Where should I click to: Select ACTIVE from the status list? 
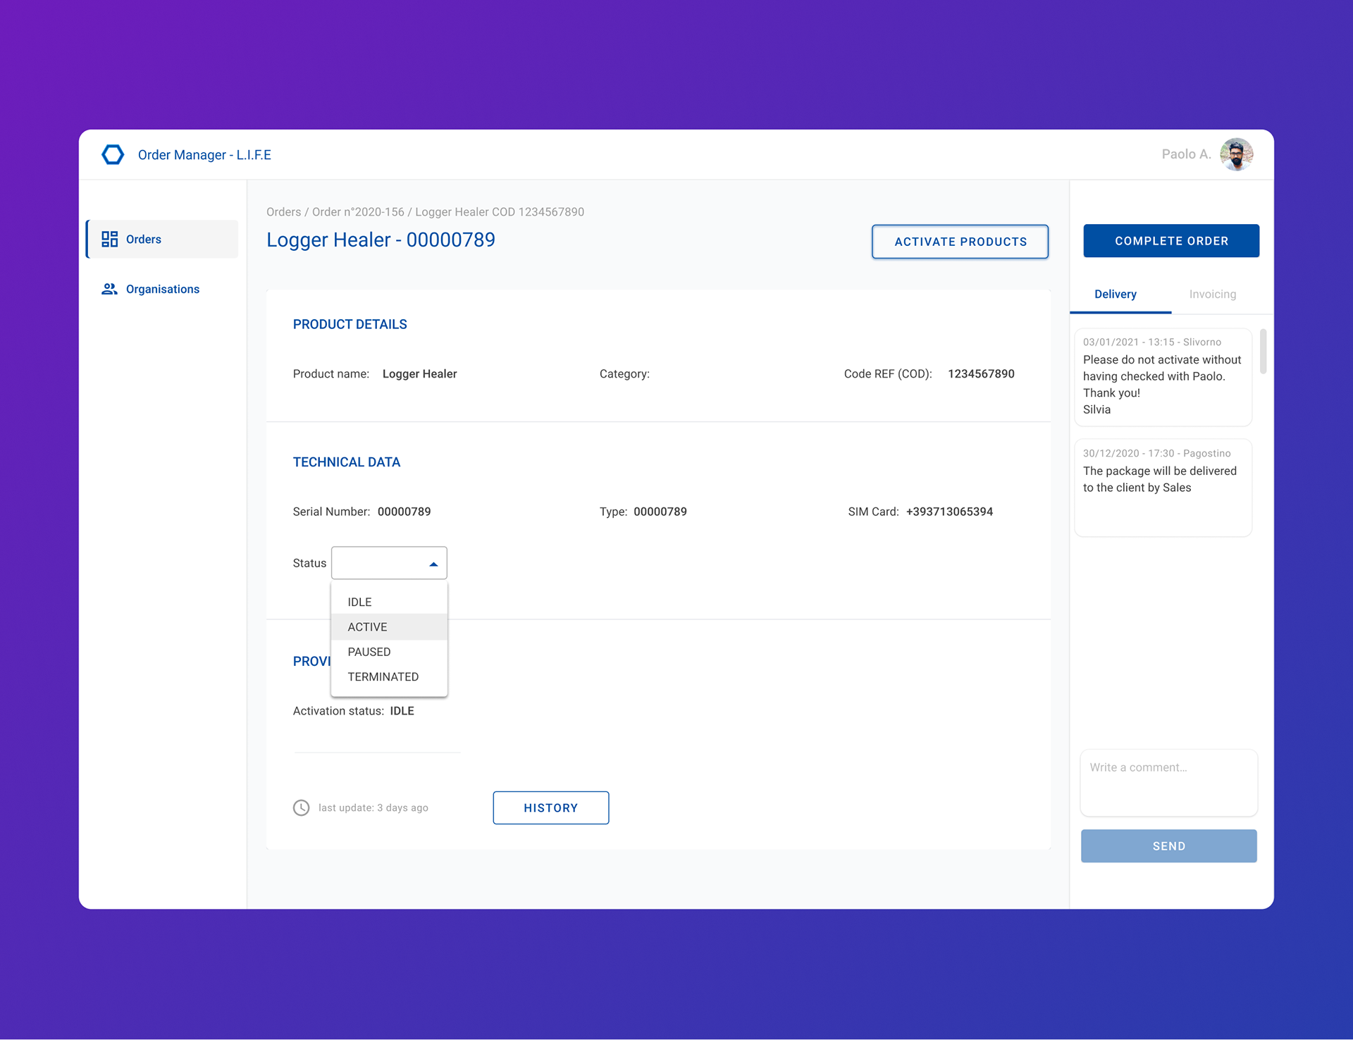tap(389, 627)
